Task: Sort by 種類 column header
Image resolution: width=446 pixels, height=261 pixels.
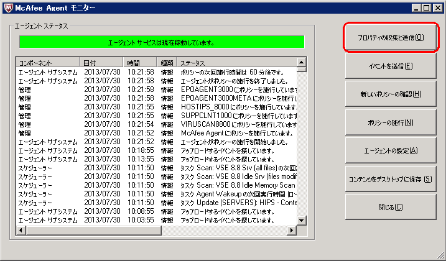Action: [167, 63]
